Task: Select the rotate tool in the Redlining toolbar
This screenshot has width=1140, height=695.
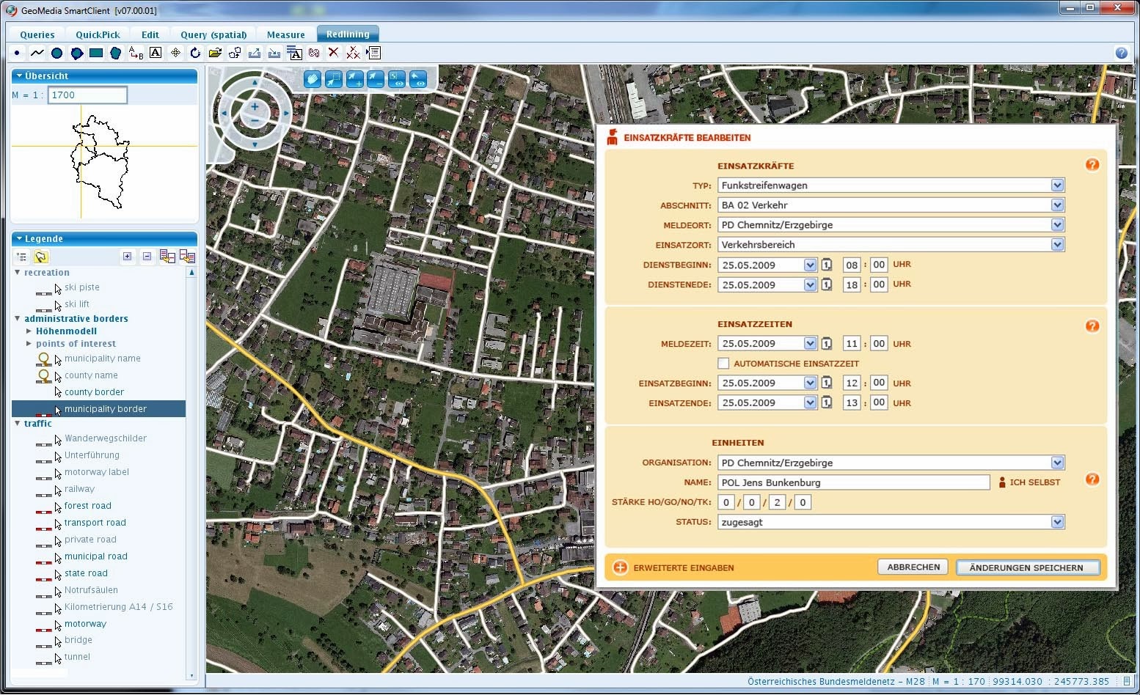Action: click(194, 52)
